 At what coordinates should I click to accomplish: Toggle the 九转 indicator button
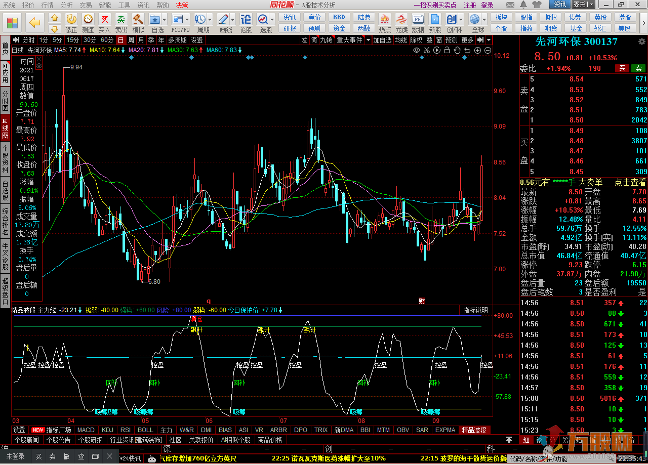(326, 40)
